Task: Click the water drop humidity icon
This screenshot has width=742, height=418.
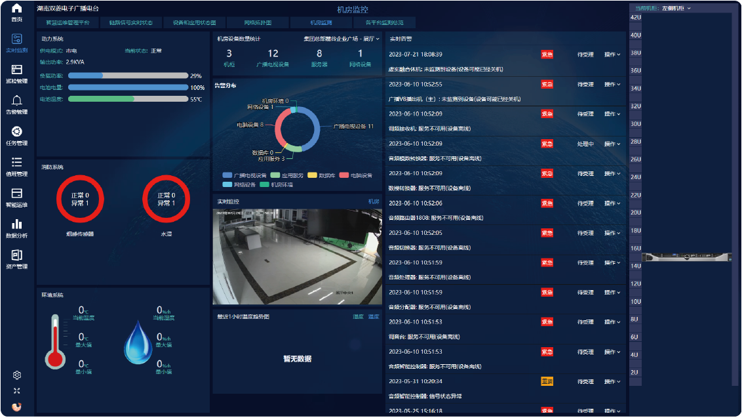Action: click(138, 342)
